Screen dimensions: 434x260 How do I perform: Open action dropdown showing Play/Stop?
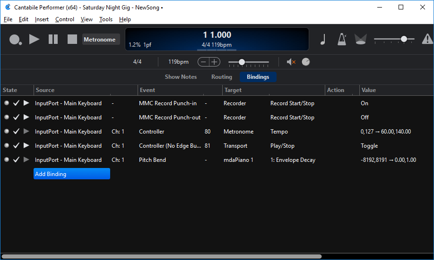(x=282, y=146)
